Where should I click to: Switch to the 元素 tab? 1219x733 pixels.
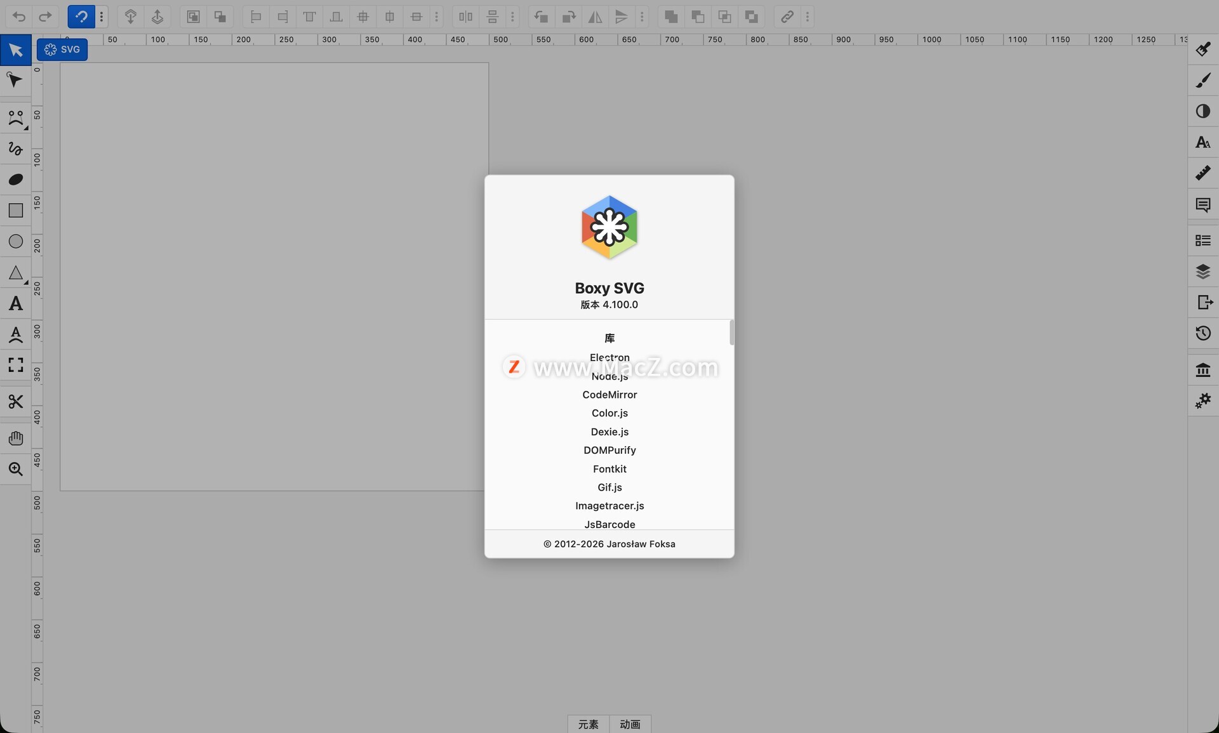click(588, 724)
